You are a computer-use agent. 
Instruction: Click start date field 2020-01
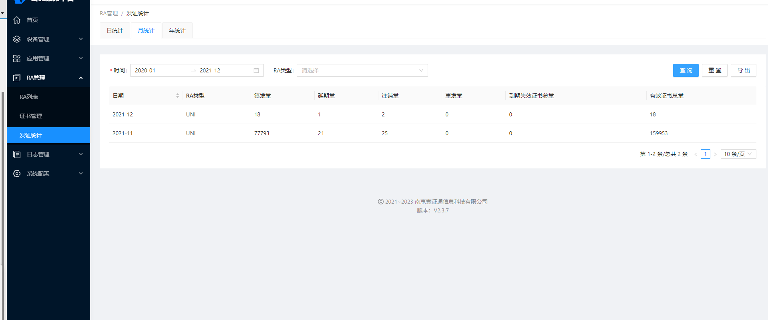click(x=160, y=70)
